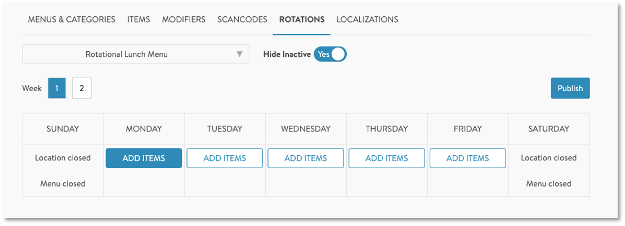Viewport: 625px width, 226px height.
Task: Switch to the Localizations tab
Action: (x=367, y=19)
